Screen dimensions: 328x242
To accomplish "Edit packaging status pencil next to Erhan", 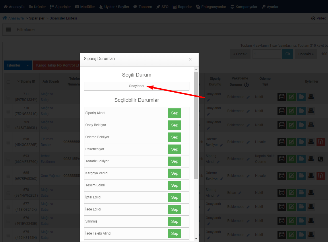I will point(240,193).
